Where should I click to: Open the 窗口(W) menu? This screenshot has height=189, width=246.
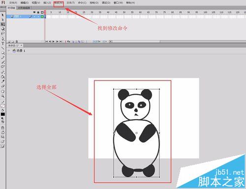(118, 3)
